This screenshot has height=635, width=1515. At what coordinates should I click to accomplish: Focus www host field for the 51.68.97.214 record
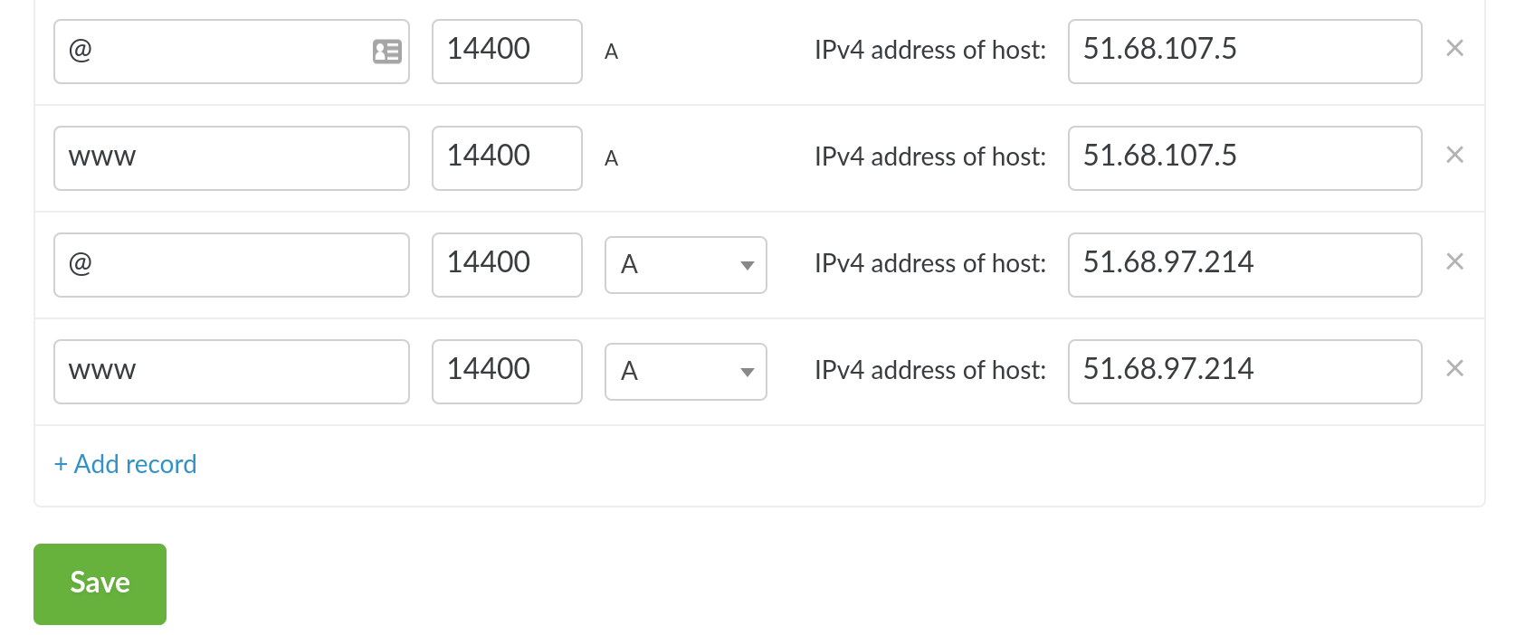231,372
